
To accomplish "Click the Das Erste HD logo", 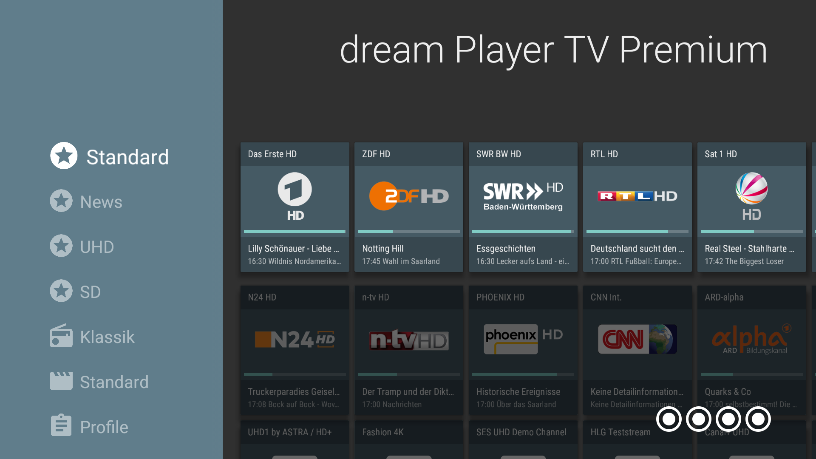I will 295,195.
